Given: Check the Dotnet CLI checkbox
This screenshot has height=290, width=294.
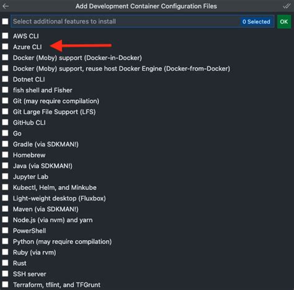Looking at the screenshot, I should tap(5, 79).
